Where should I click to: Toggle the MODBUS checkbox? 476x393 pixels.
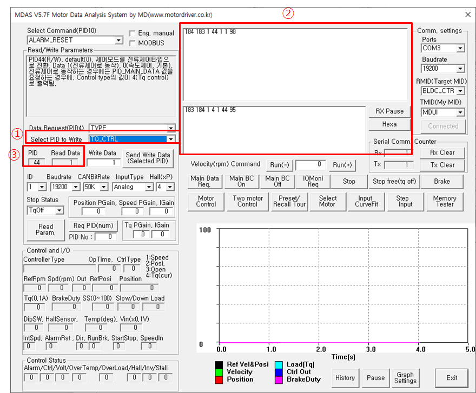pos(133,43)
